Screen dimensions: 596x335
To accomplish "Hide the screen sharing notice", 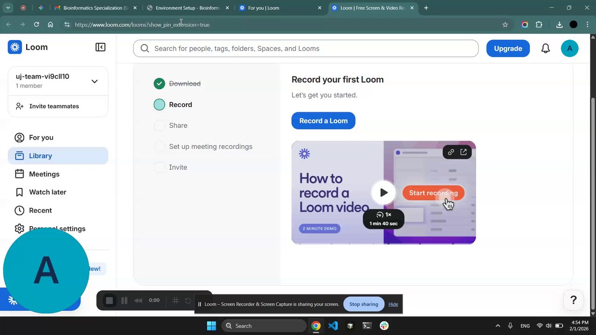I will [393, 304].
